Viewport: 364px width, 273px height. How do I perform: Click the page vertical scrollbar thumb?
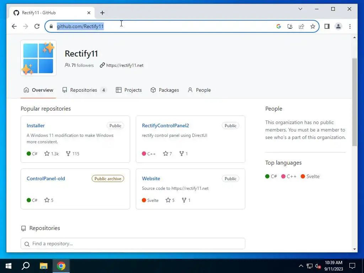[x=354, y=102]
